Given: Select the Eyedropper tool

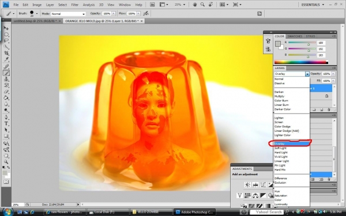Looking at the screenshot, I should 6,59.
